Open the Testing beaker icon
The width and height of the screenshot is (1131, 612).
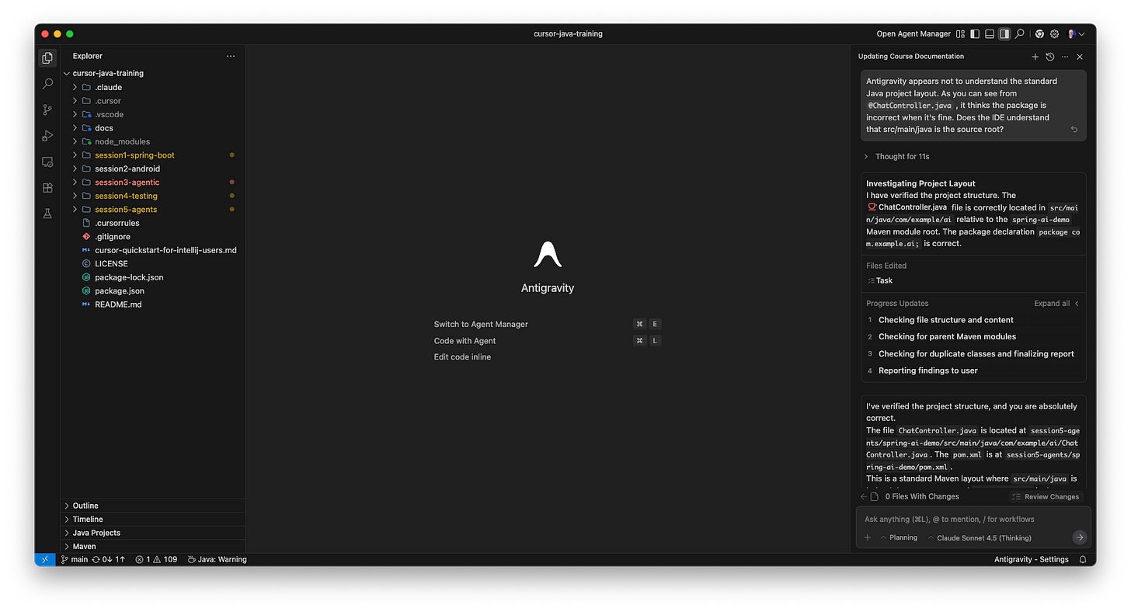click(47, 214)
